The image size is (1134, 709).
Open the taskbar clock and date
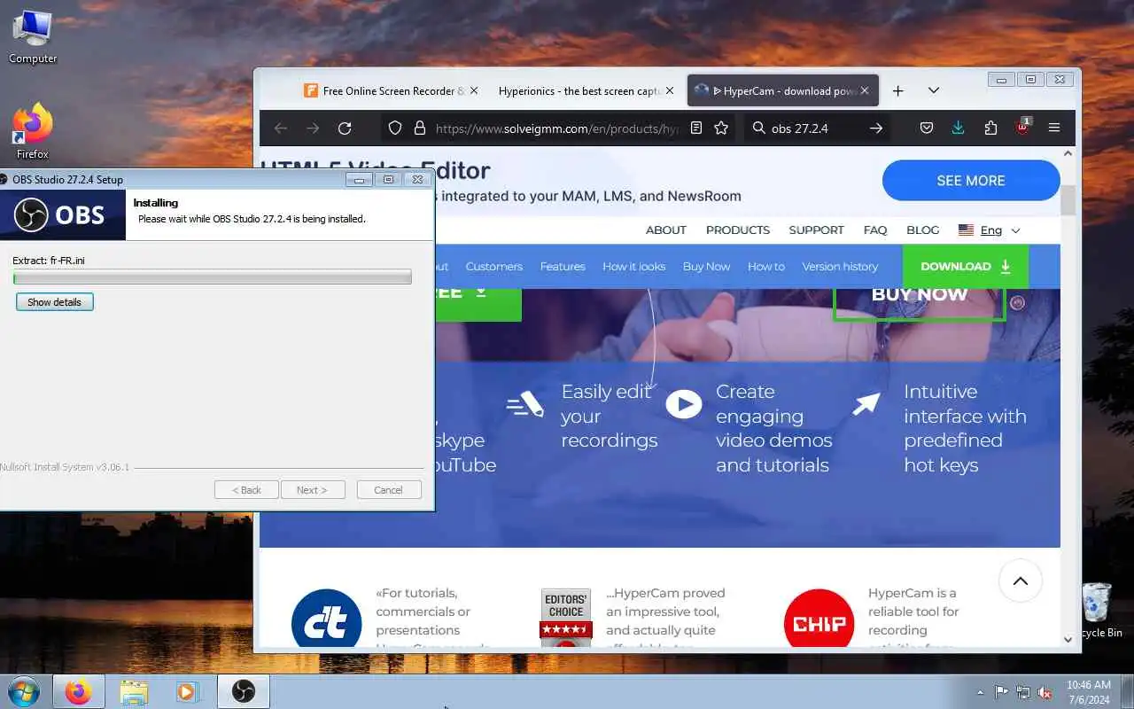tap(1088, 692)
